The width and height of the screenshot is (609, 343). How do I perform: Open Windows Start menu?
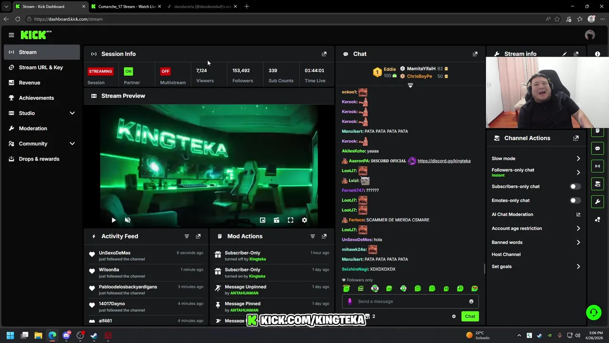click(10, 335)
